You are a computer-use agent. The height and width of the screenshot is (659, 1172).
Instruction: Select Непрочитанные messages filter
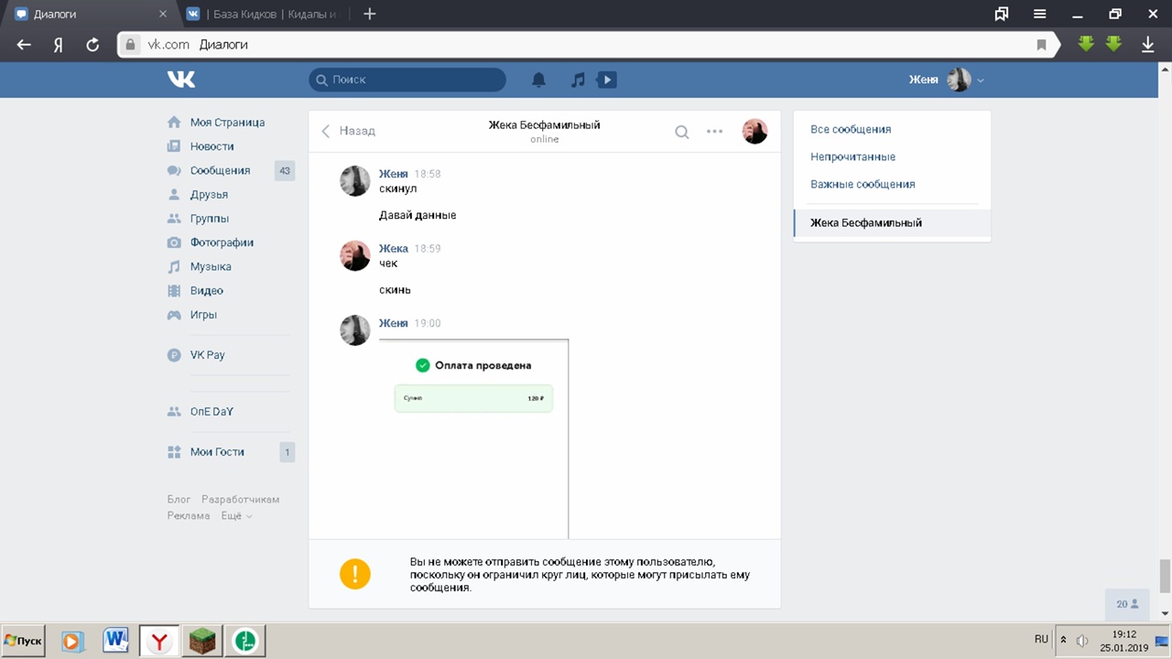(852, 157)
